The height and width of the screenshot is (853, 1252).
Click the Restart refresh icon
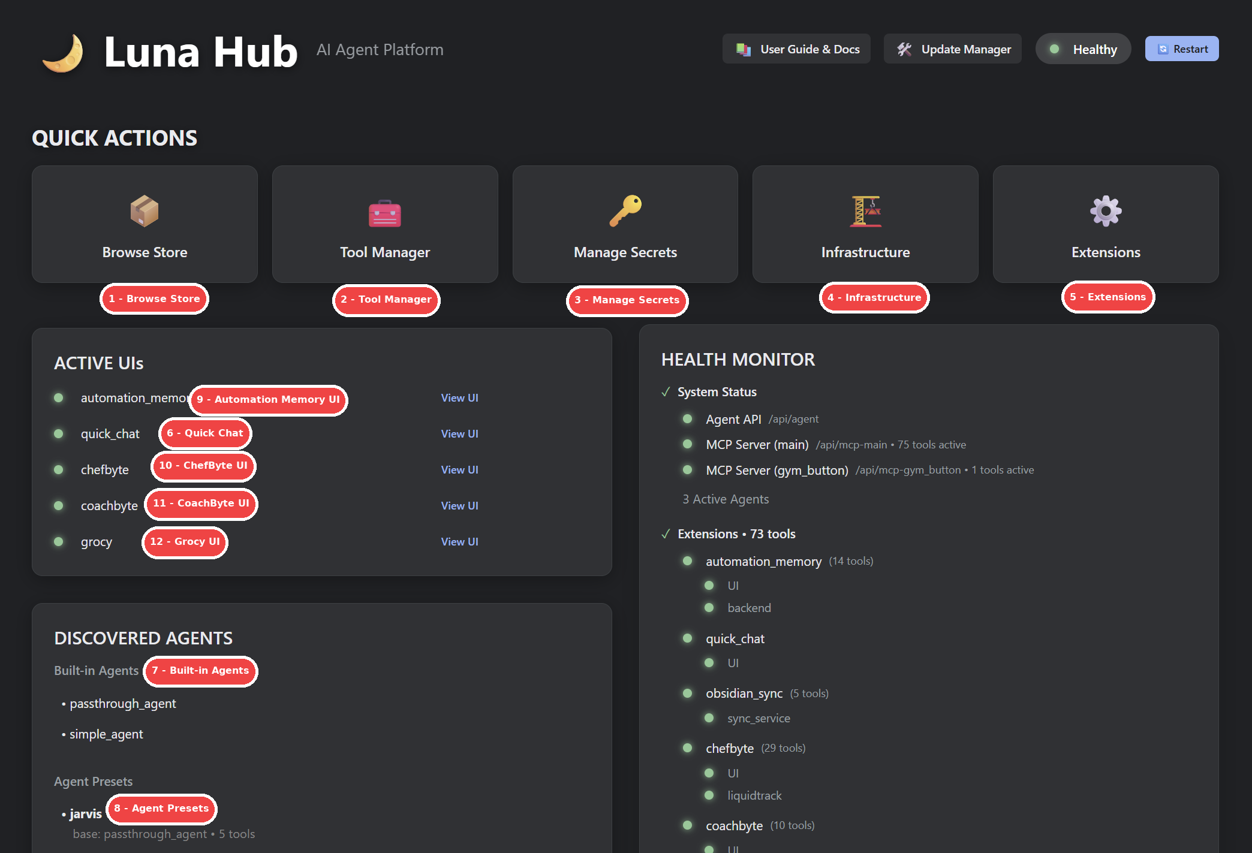1163,49
